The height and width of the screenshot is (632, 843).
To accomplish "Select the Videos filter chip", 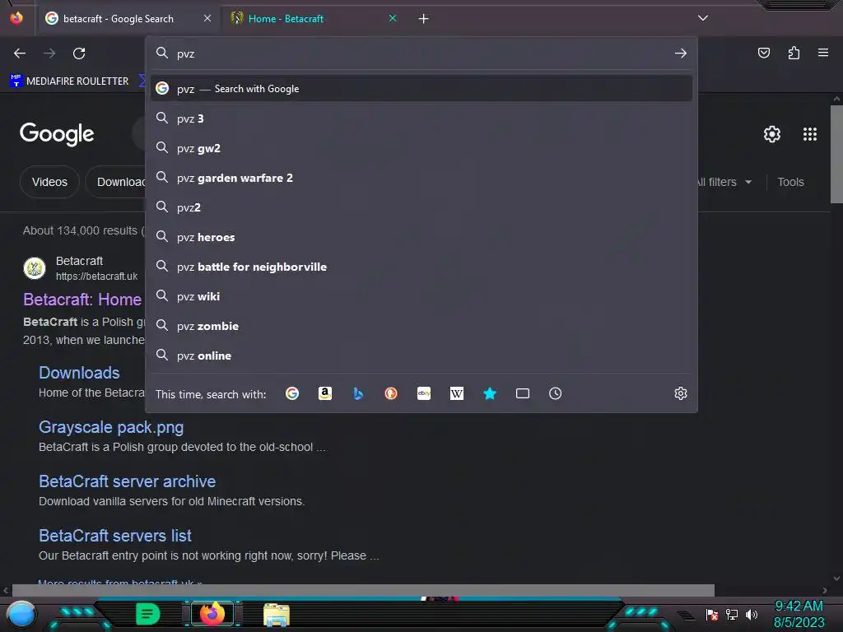I will pyautogui.click(x=49, y=182).
